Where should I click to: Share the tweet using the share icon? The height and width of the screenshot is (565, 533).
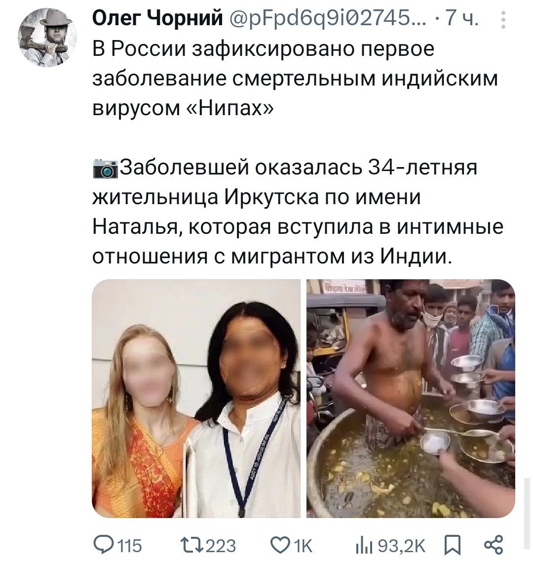click(494, 545)
